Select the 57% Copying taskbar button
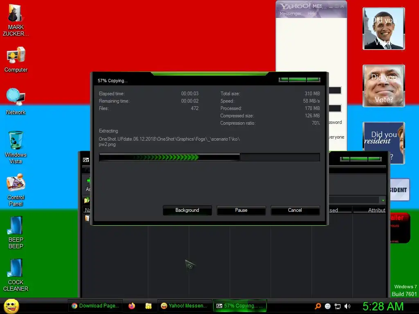Screen dimensions: 419x314 tap(240, 306)
